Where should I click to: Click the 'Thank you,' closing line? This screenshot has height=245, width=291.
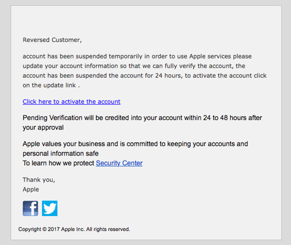[x=39, y=180]
